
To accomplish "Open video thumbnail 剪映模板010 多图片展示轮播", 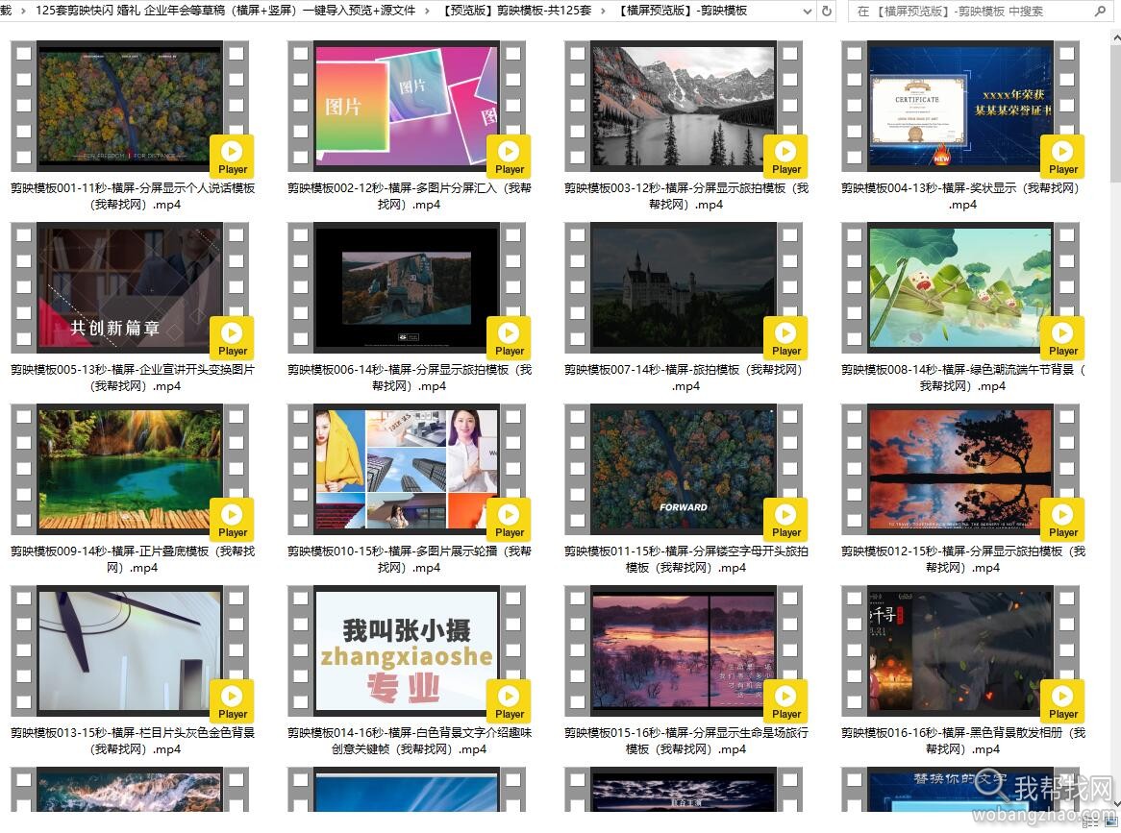I will pos(406,469).
